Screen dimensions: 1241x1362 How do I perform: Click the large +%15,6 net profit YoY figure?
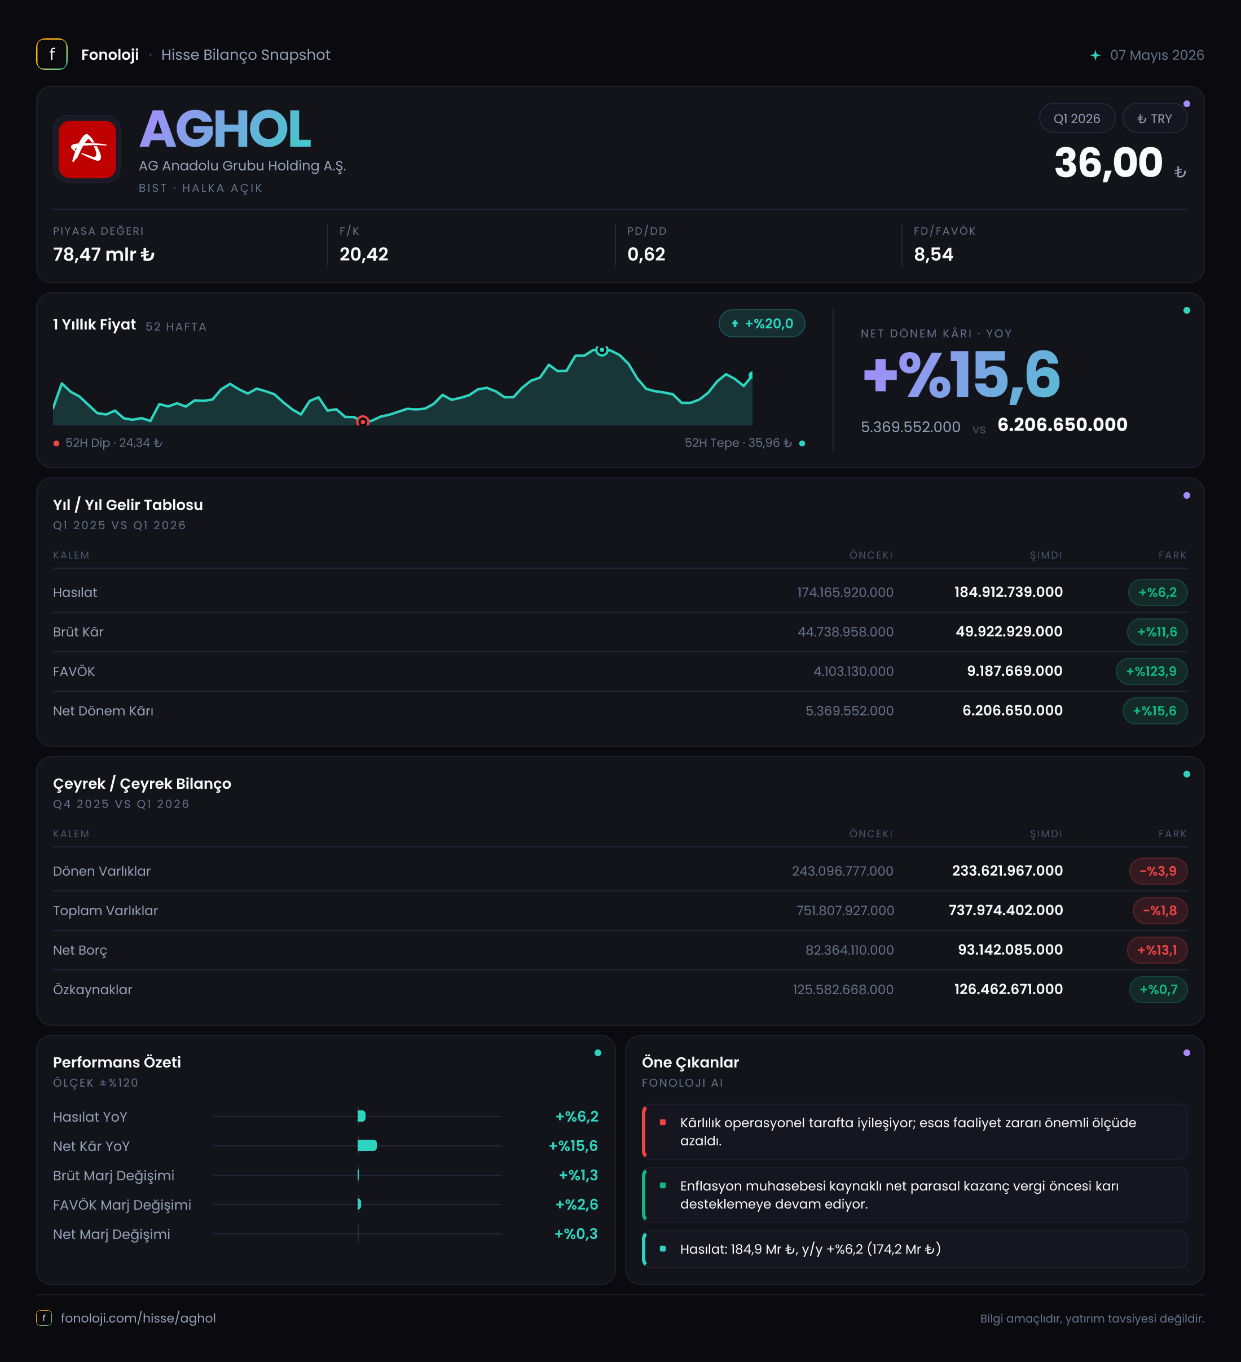961,375
